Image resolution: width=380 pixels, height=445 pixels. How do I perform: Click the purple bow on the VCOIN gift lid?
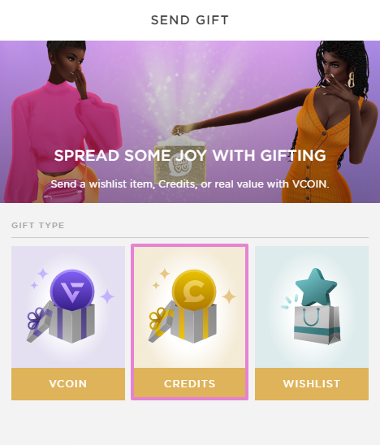(37, 318)
